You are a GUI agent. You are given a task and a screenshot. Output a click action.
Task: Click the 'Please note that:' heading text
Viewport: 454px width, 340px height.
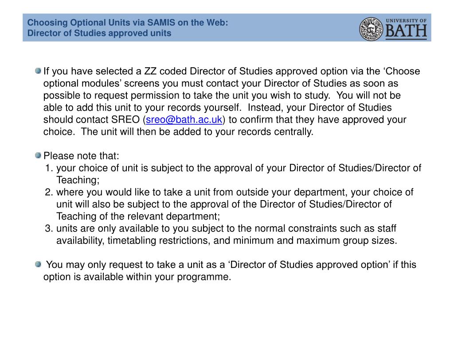pyautogui.click(x=82, y=156)
